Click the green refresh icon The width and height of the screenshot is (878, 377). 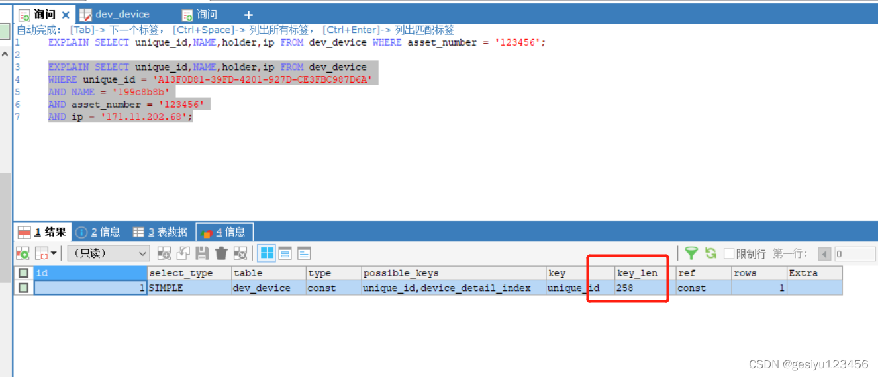(710, 253)
